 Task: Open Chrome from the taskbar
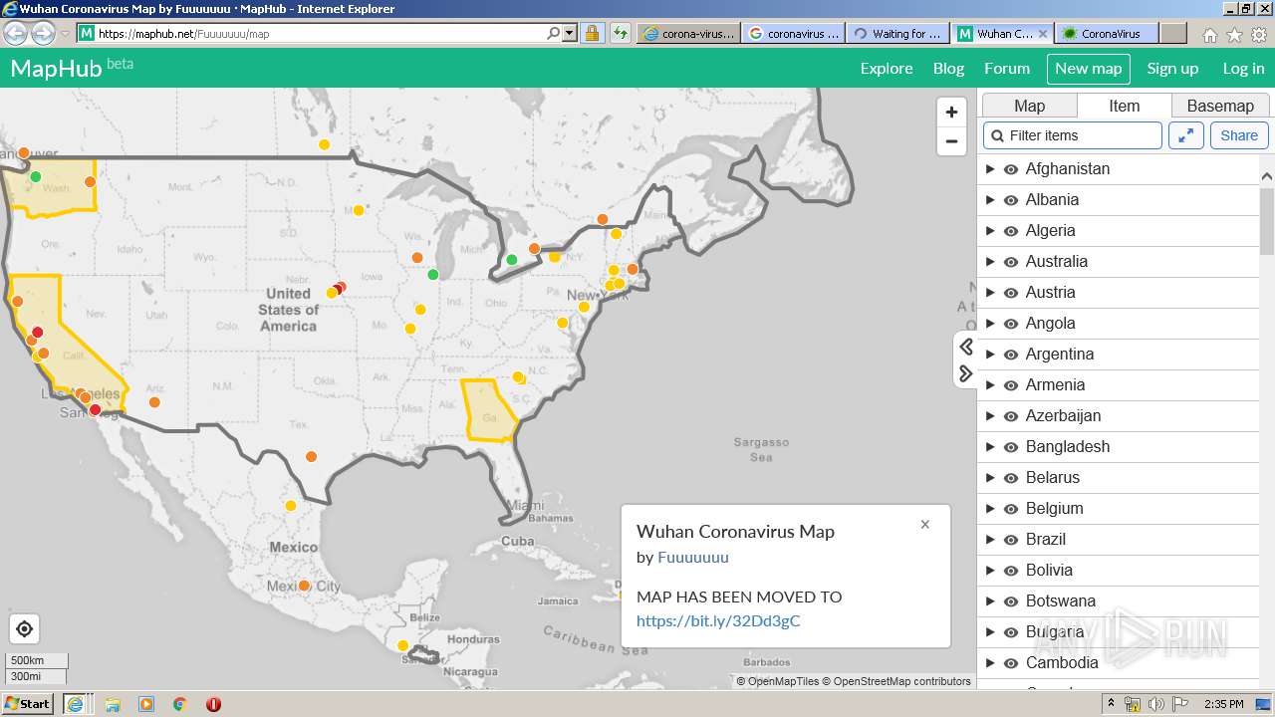(180, 704)
